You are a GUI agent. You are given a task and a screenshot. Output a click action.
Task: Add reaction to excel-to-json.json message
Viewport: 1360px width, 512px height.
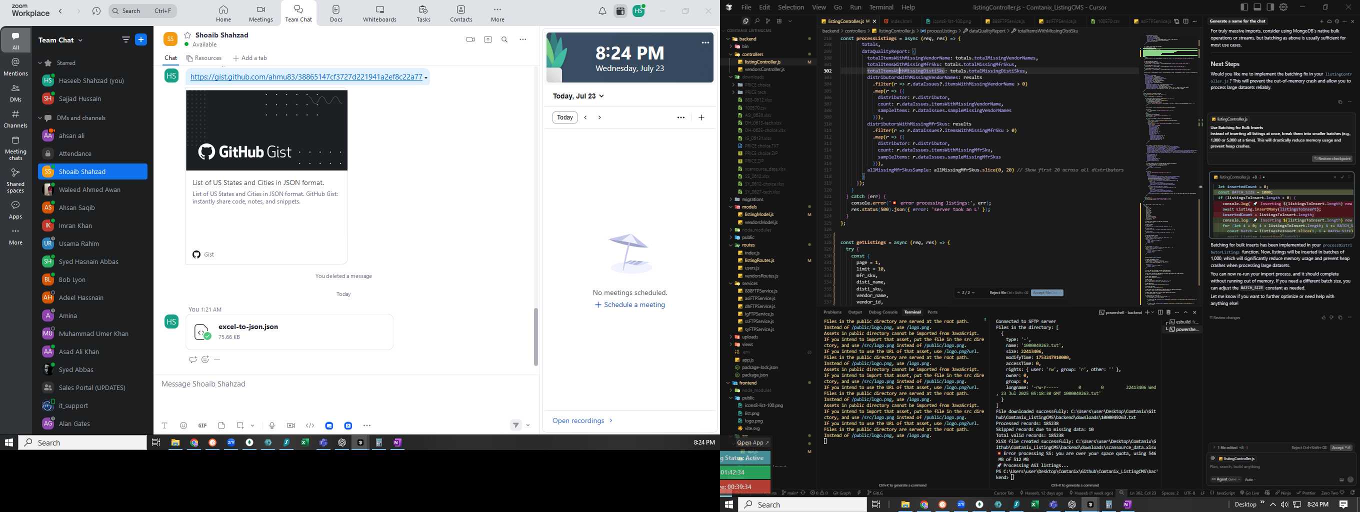205,359
